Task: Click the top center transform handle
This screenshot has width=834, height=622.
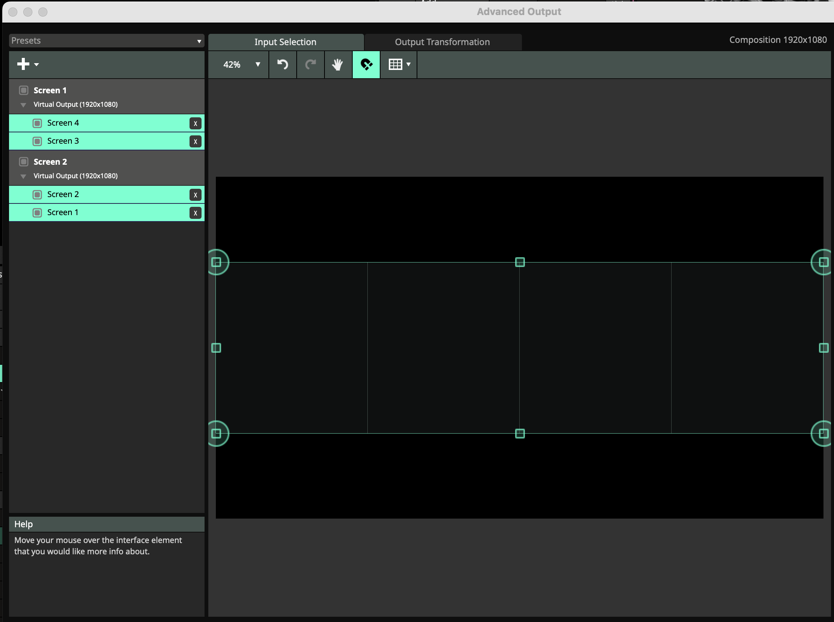Action: 520,262
